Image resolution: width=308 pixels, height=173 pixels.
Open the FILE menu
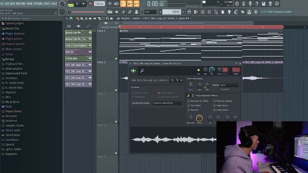coord(2,3)
